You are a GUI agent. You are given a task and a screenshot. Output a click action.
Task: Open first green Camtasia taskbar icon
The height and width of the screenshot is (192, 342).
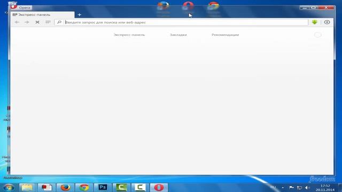[x=121, y=187]
